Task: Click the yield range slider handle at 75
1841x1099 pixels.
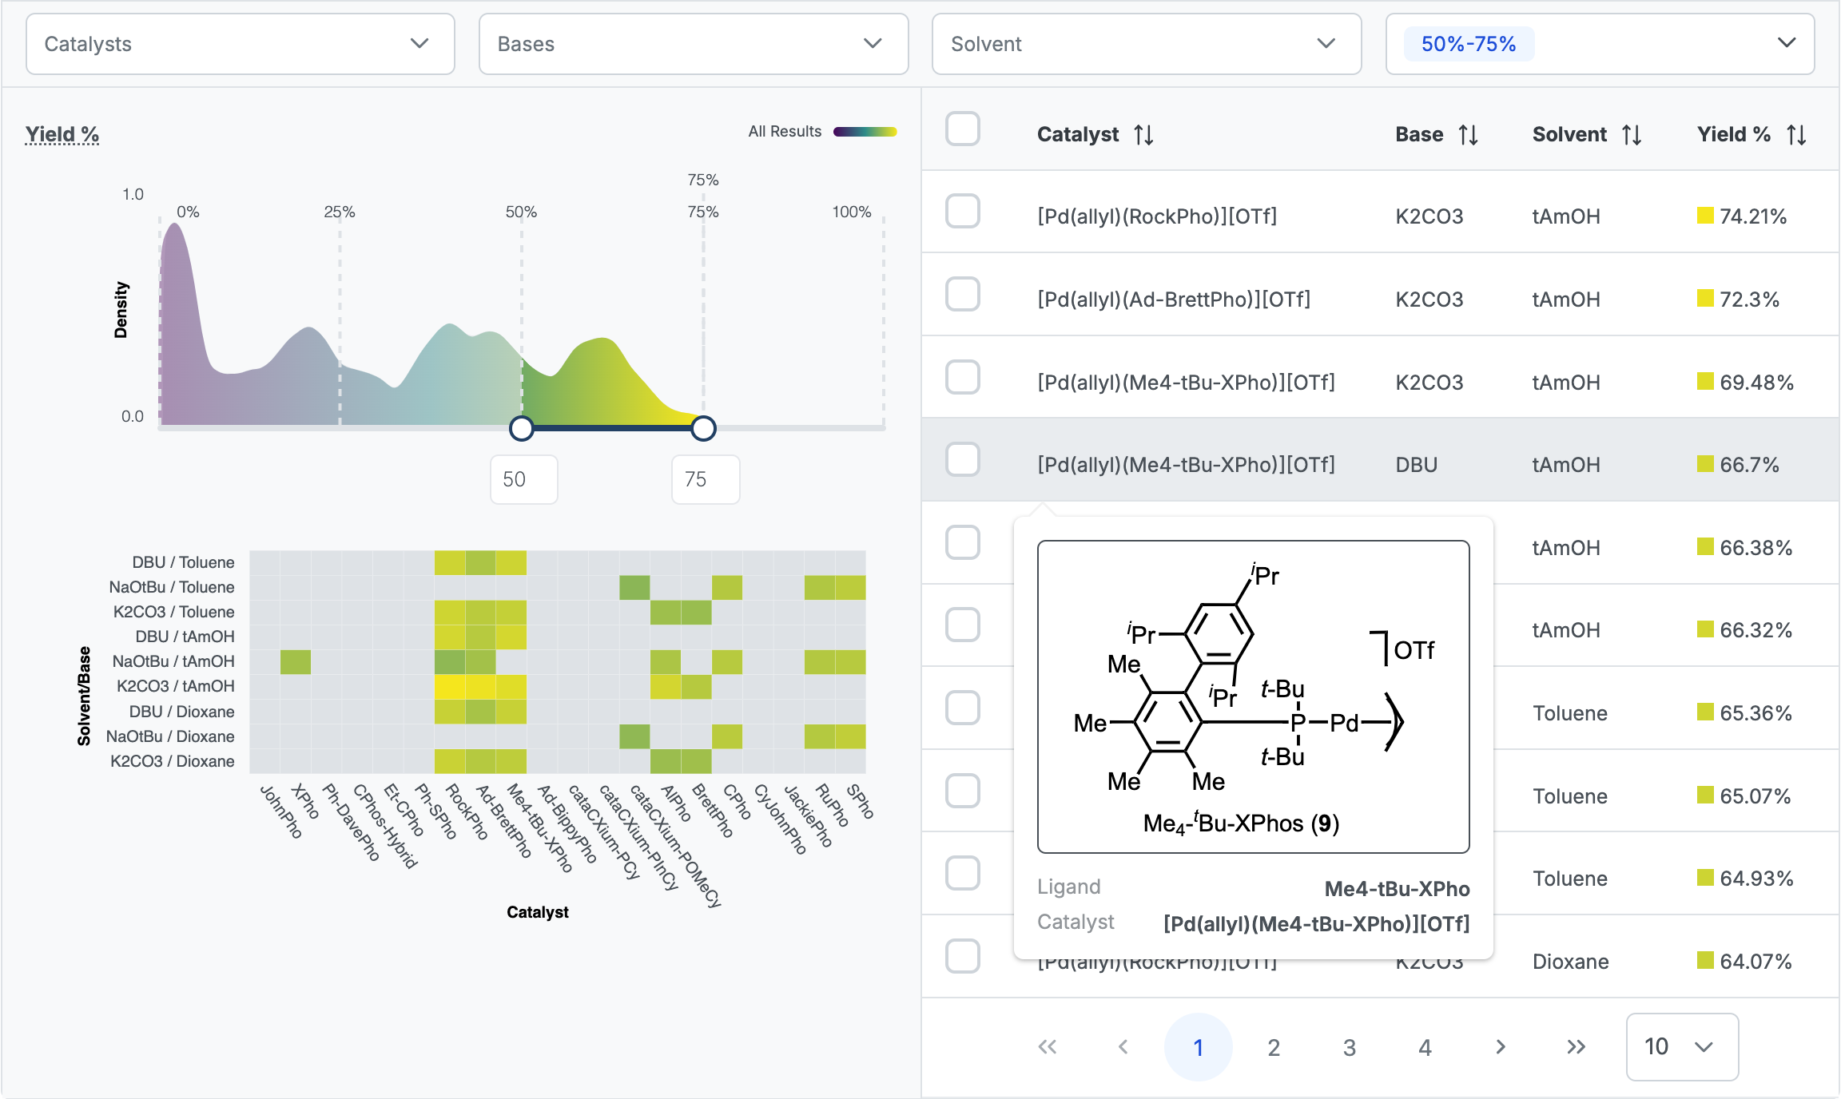Action: [x=703, y=429]
